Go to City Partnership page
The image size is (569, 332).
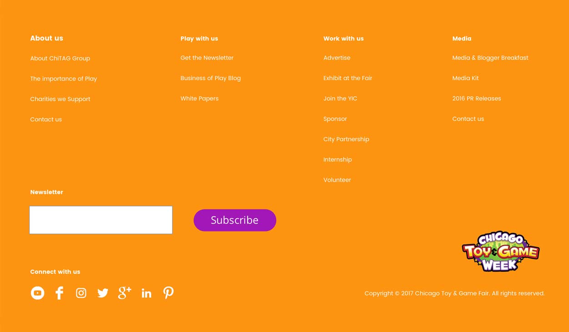pos(346,139)
